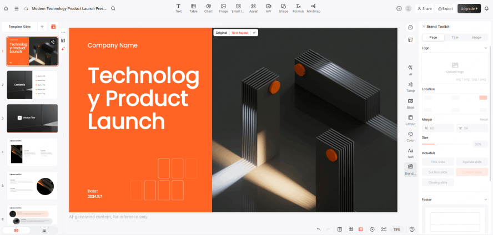
Task: Switch to the Image tab in Brand Toolkit
Action: click(x=476, y=37)
